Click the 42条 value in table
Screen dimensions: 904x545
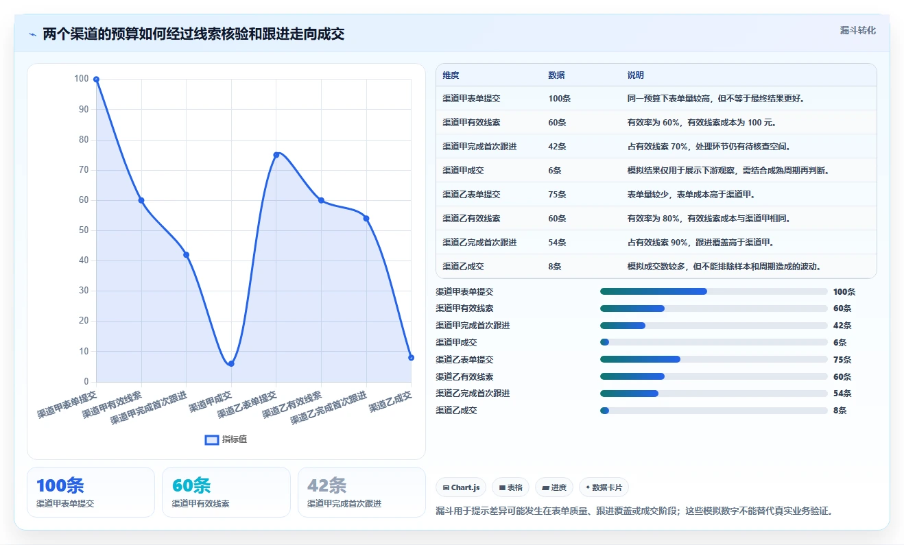tap(557, 147)
